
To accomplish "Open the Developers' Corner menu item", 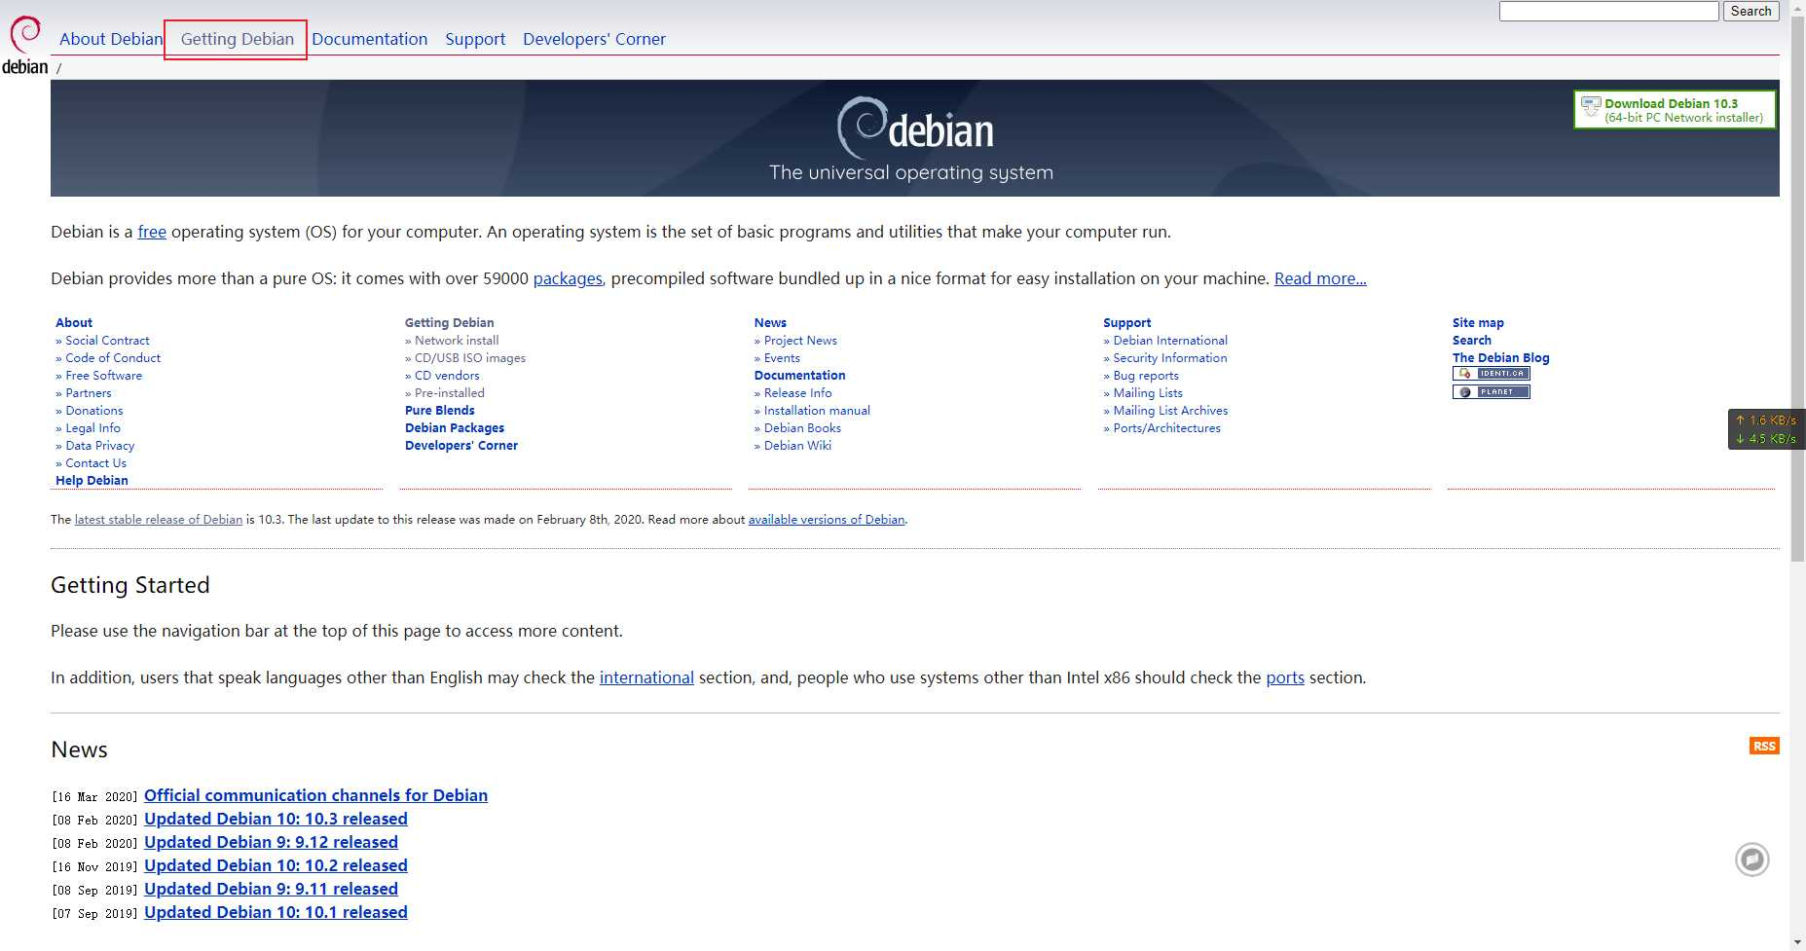I will tap(594, 39).
